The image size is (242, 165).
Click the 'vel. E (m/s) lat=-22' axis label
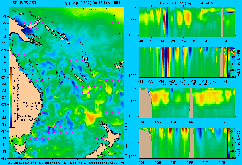click(239, 144)
